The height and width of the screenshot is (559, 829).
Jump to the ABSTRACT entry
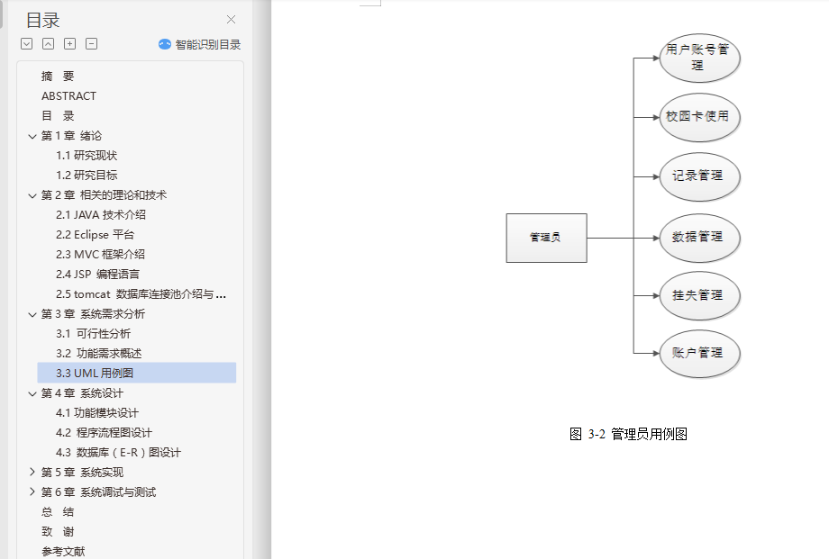(68, 95)
